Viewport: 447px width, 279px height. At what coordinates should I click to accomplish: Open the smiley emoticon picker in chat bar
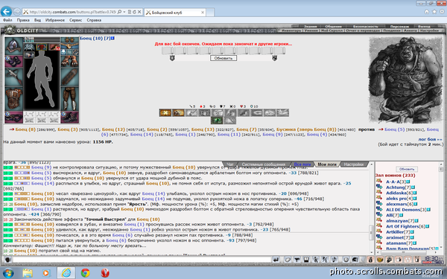[346, 260]
